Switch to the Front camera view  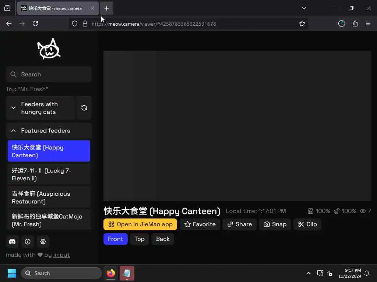pos(115,239)
